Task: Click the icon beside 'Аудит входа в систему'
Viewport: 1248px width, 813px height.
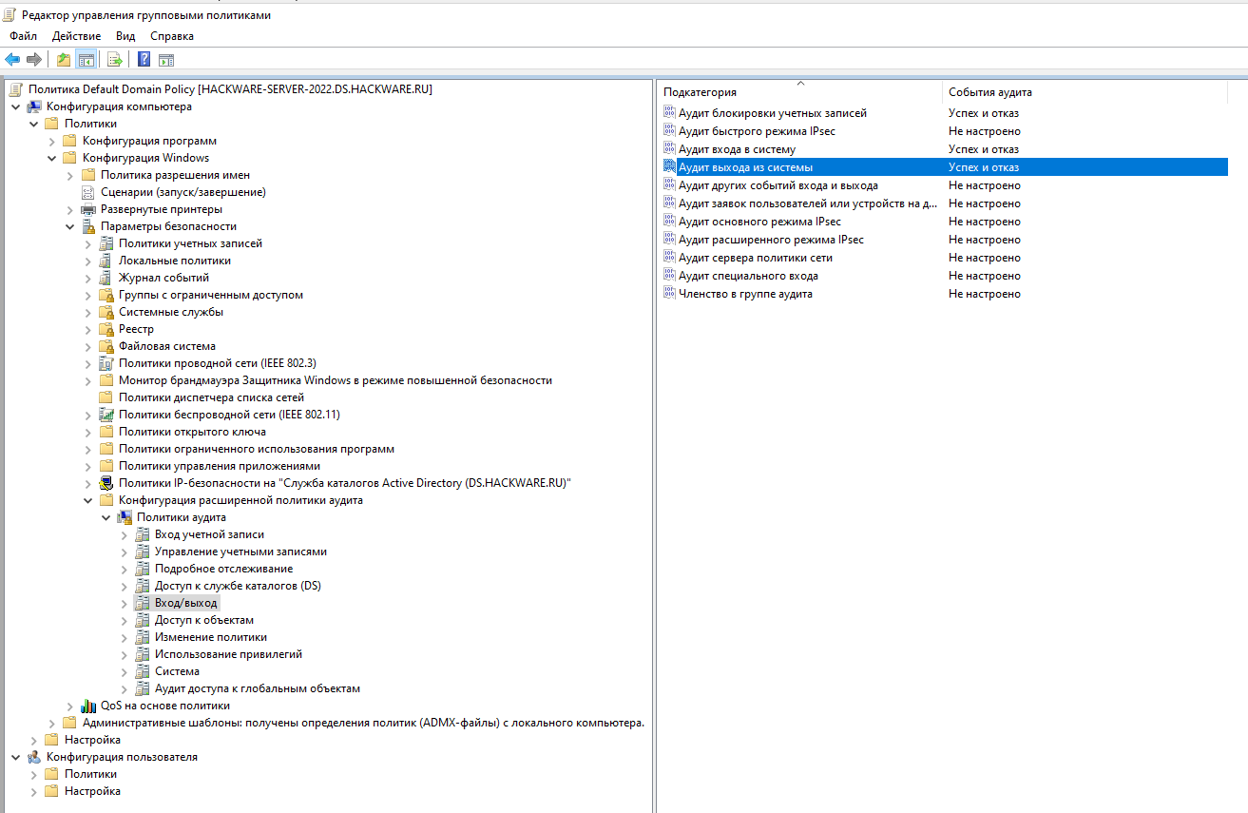Action: coord(669,149)
